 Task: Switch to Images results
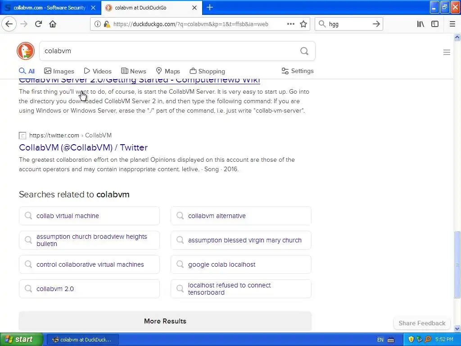(x=59, y=71)
